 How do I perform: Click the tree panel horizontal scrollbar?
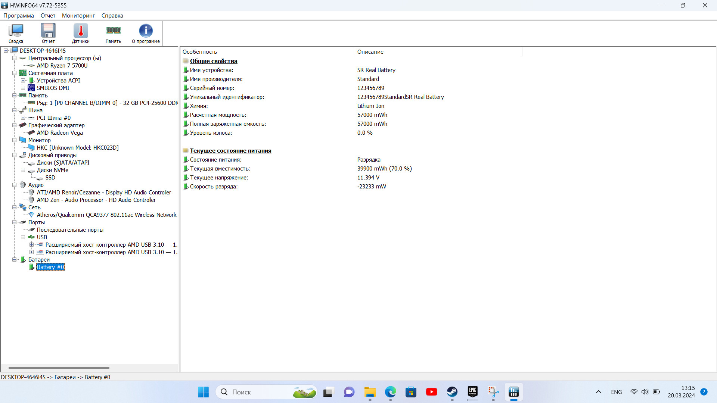click(59, 368)
